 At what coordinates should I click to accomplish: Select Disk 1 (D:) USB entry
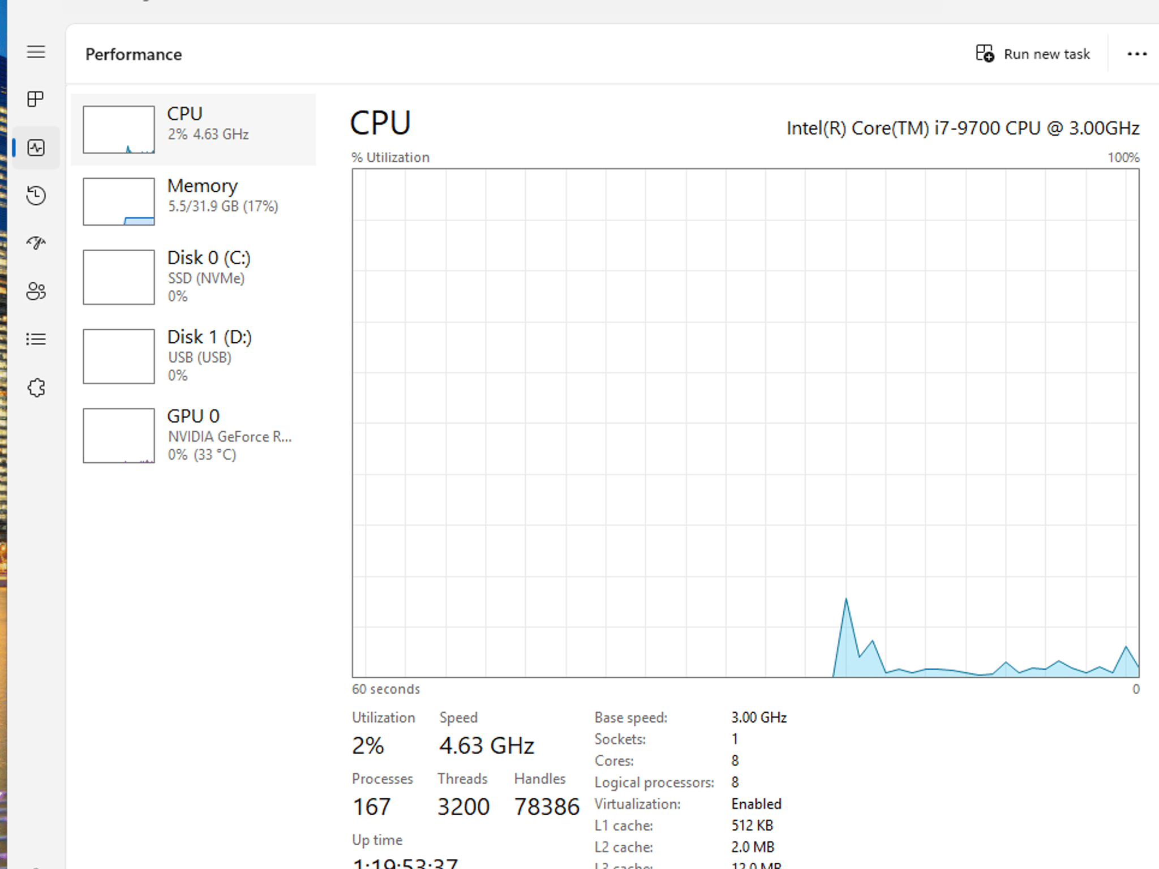pyautogui.click(x=194, y=356)
